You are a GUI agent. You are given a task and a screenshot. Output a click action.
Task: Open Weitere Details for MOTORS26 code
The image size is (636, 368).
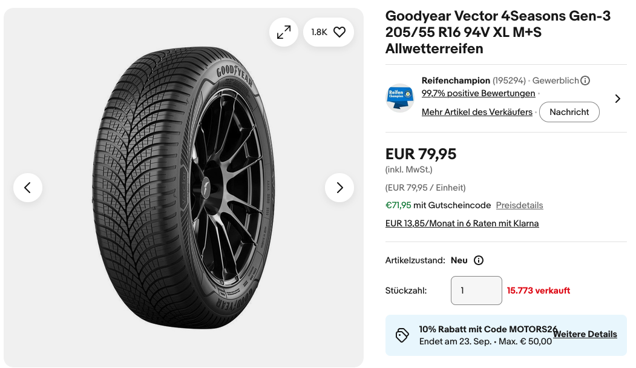point(585,334)
